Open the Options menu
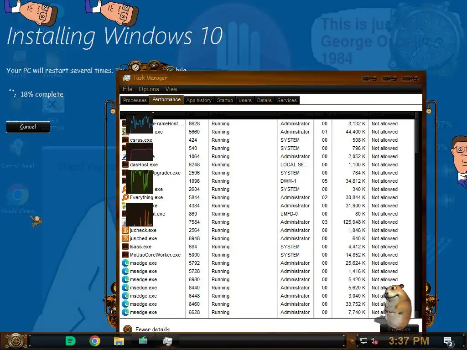Viewport: 467px width, 350px height. click(149, 89)
